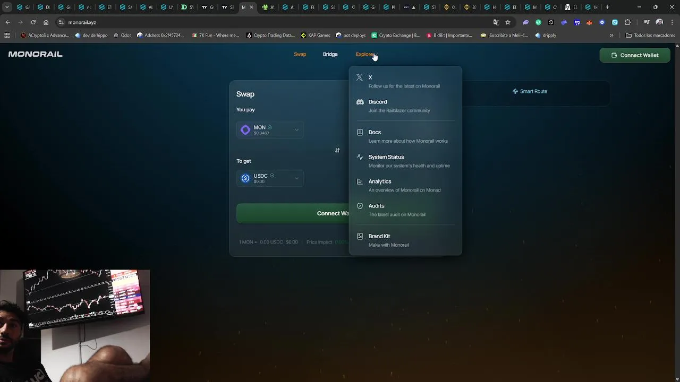680x382 pixels.
Task: Click the Monorail logo
Action: [x=35, y=54]
